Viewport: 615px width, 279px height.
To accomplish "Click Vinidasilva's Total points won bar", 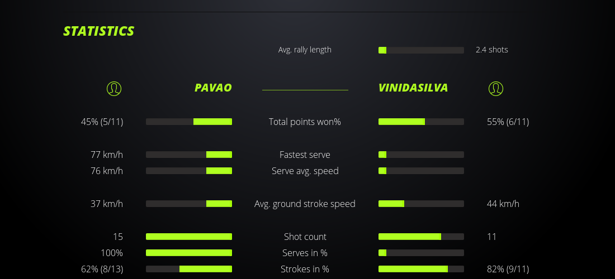I will [x=421, y=122].
